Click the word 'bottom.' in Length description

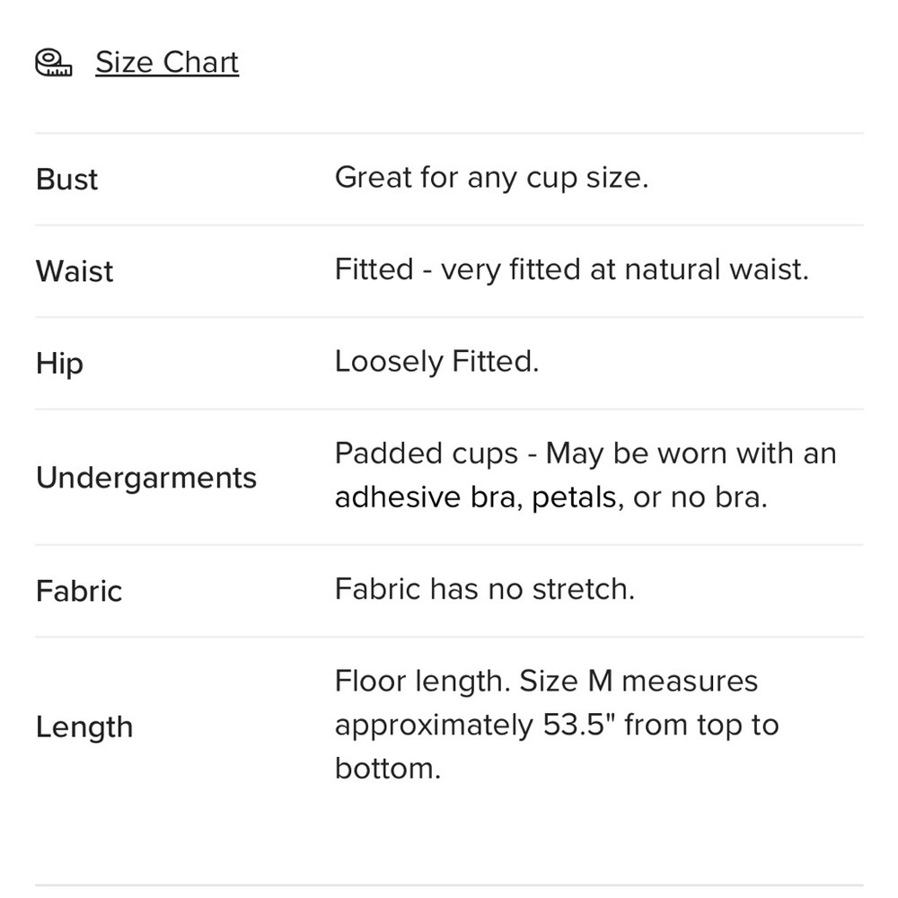pyautogui.click(x=388, y=769)
